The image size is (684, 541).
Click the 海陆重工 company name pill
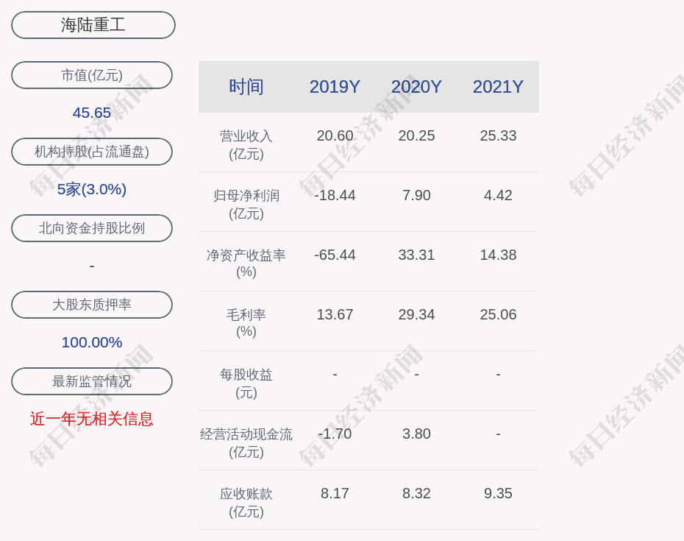point(93,25)
